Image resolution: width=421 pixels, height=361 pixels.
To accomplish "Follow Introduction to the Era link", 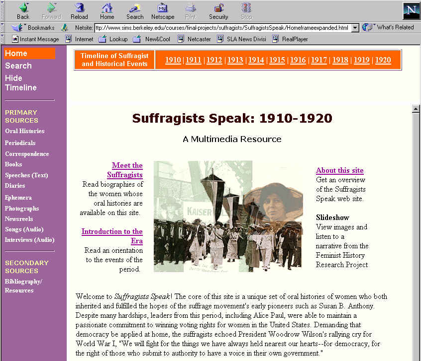I will tap(112, 236).
